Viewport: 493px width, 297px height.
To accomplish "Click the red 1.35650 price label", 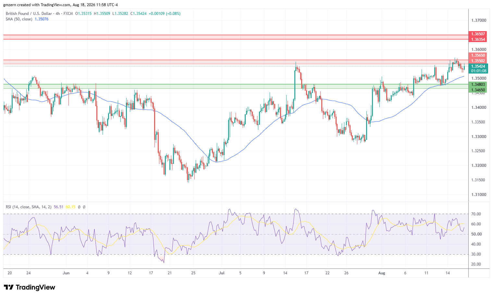I will tap(478, 55).
